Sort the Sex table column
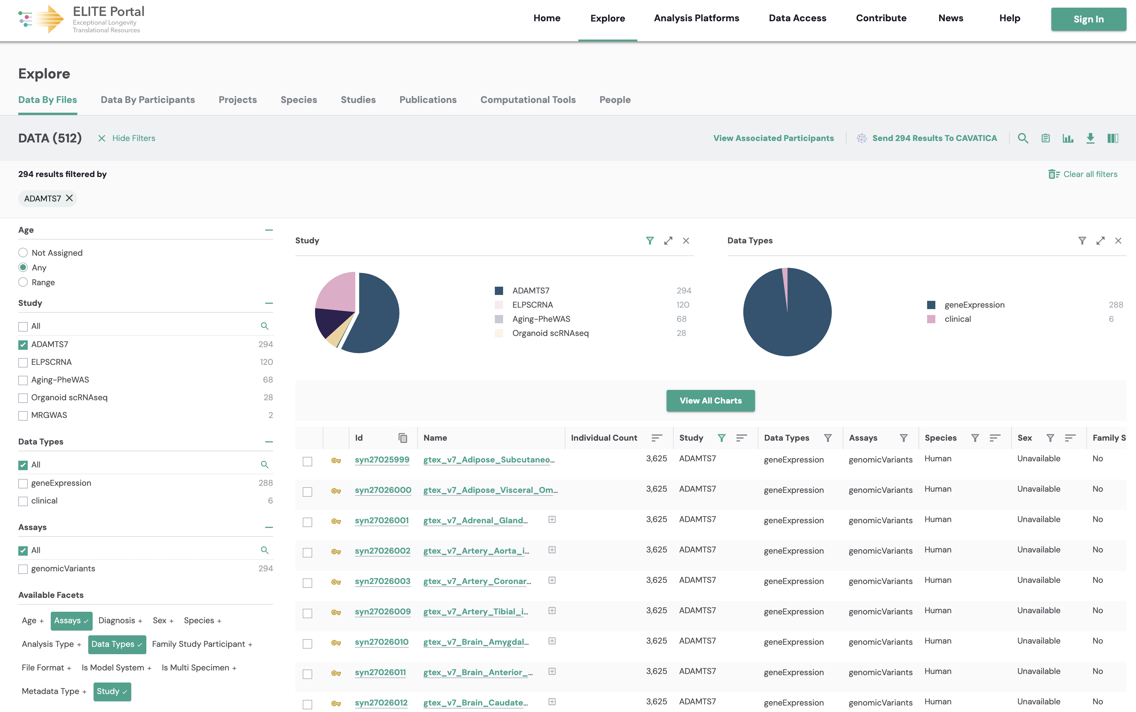Screen dimensions: 1136x712 tap(1070, 438)
